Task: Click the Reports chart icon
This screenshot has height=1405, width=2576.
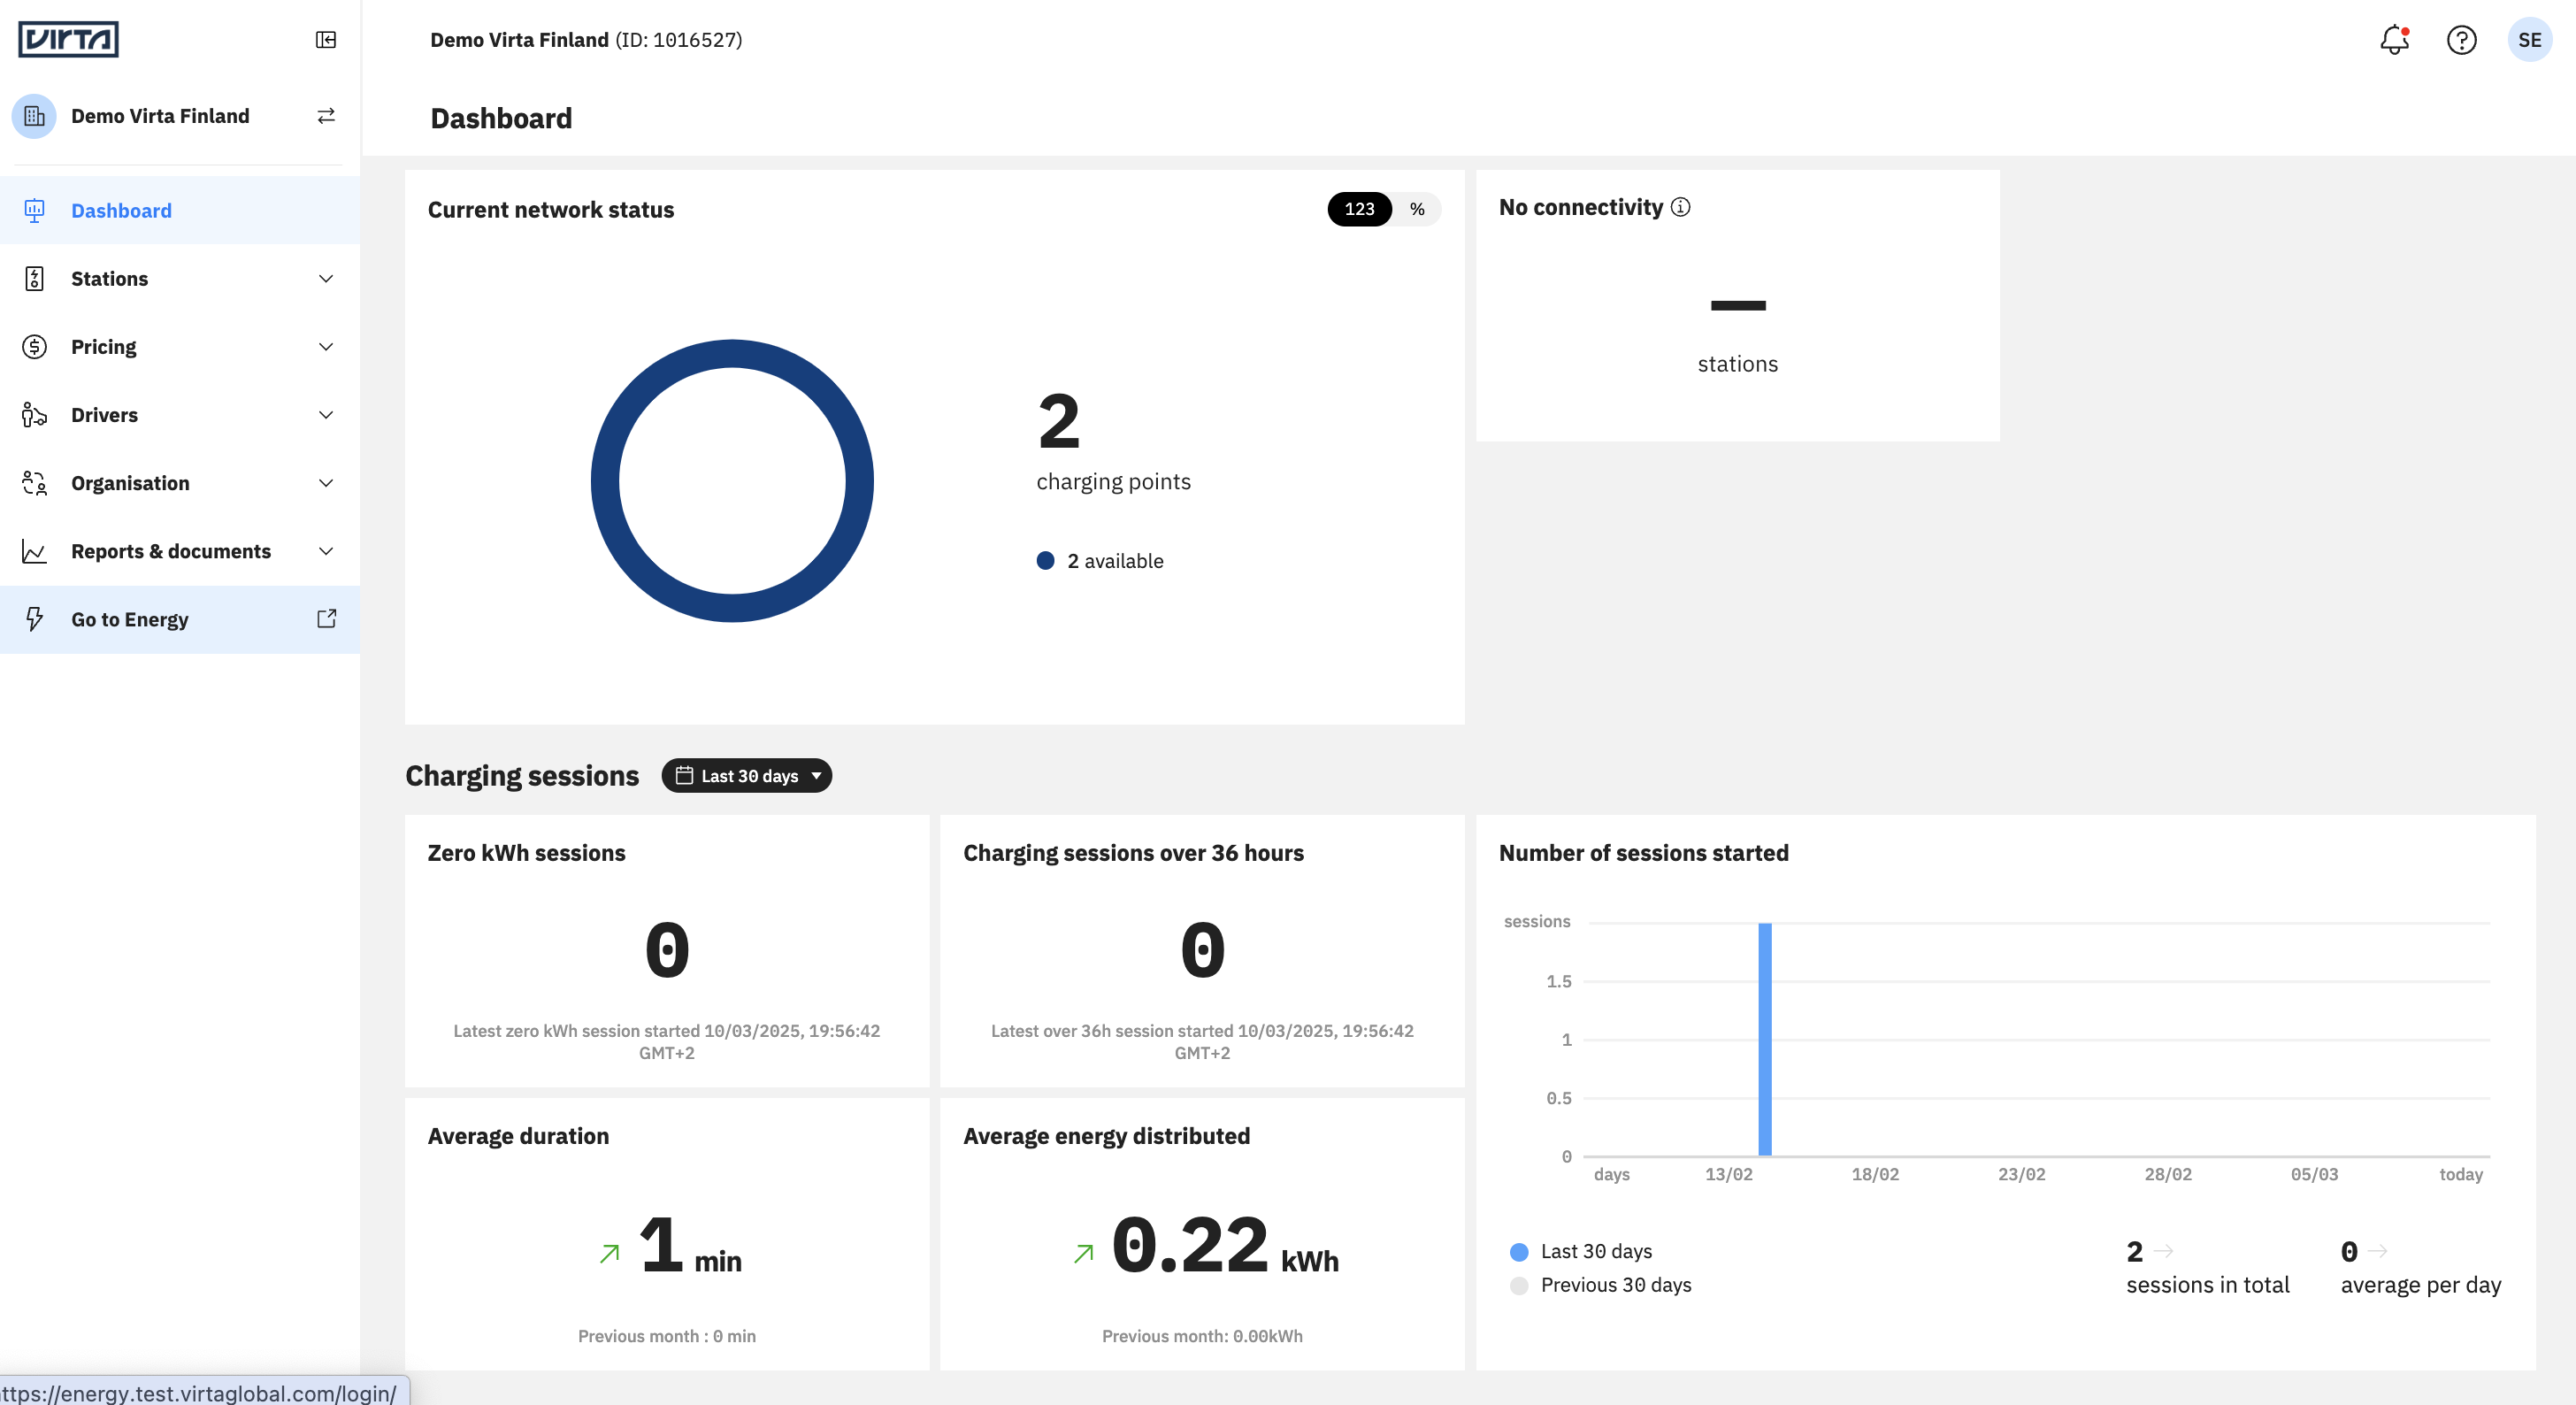Action: 34,551
